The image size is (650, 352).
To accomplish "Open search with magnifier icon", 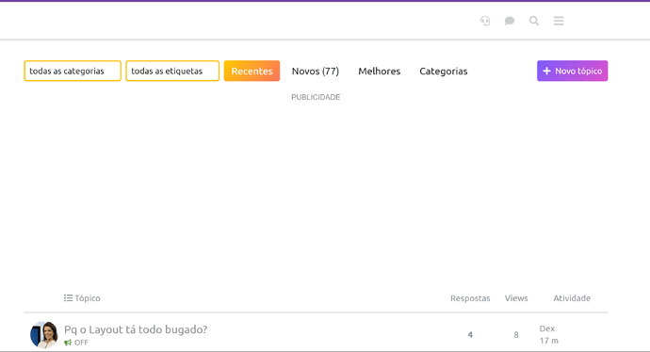I will click(x=534, y=21).
